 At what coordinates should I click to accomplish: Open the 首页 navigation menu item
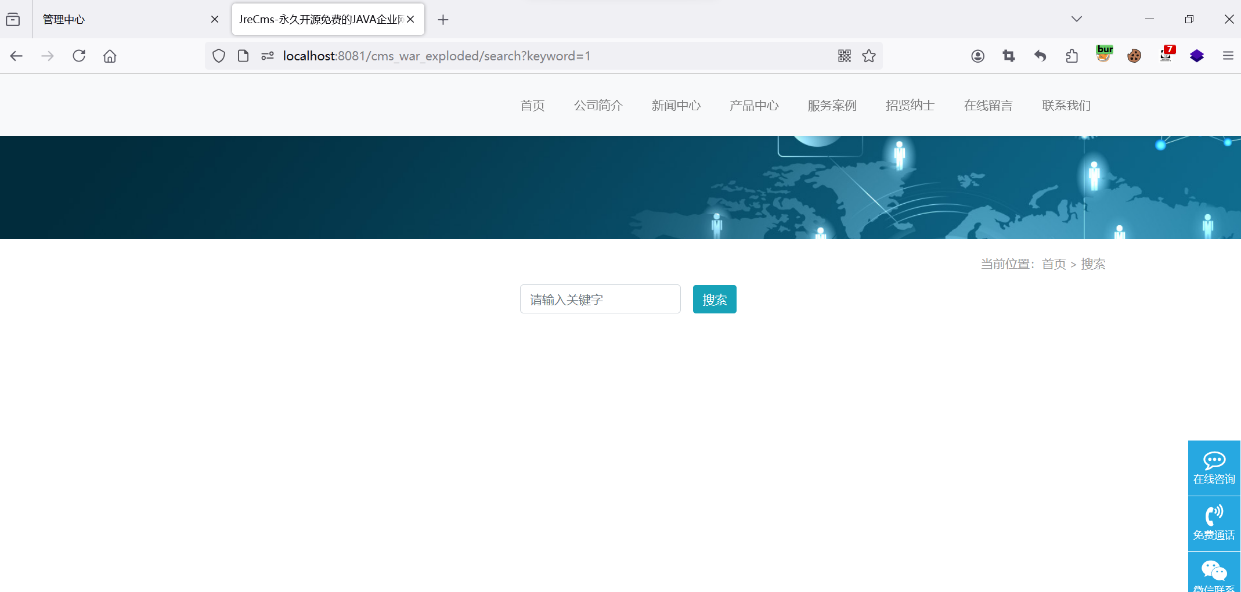pyautogui.click(x=532, y=105)
